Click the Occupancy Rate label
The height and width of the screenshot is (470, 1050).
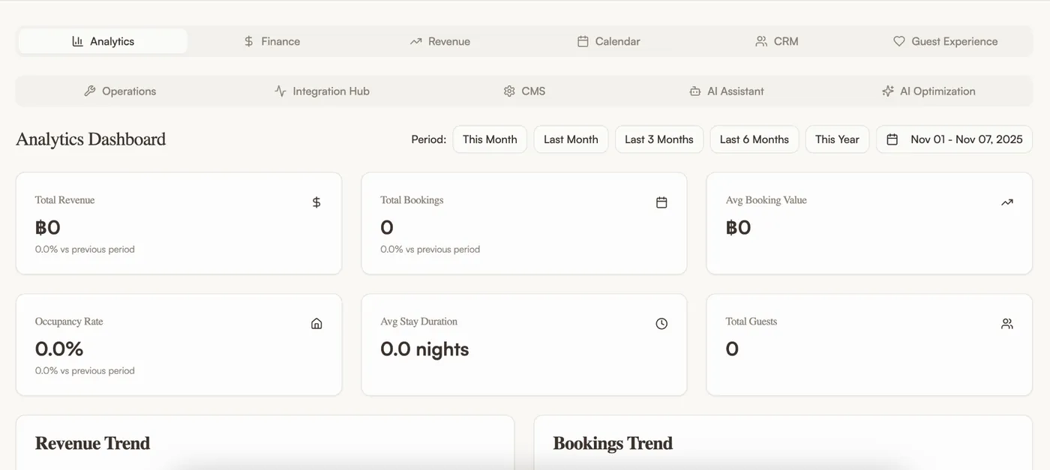pyautogui.click(x=69, y=322)
